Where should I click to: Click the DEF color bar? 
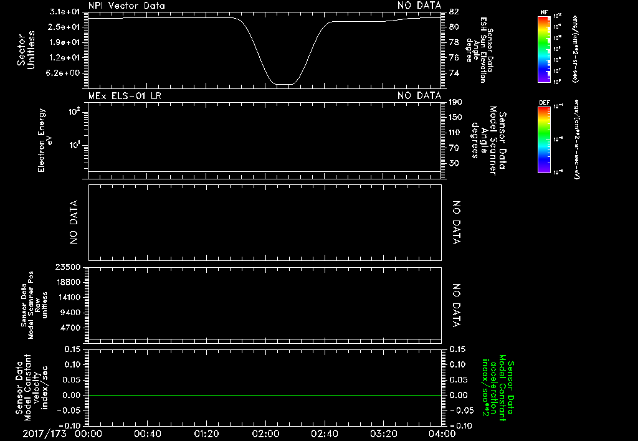click(544, 140)
